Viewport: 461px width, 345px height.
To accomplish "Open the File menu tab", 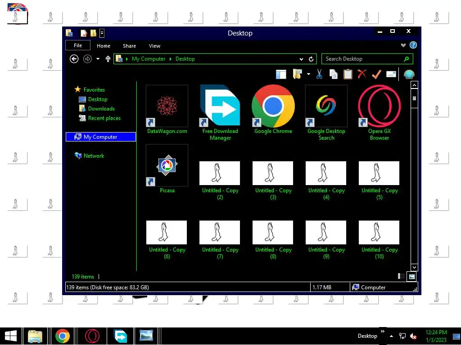I will coord(78,45).
